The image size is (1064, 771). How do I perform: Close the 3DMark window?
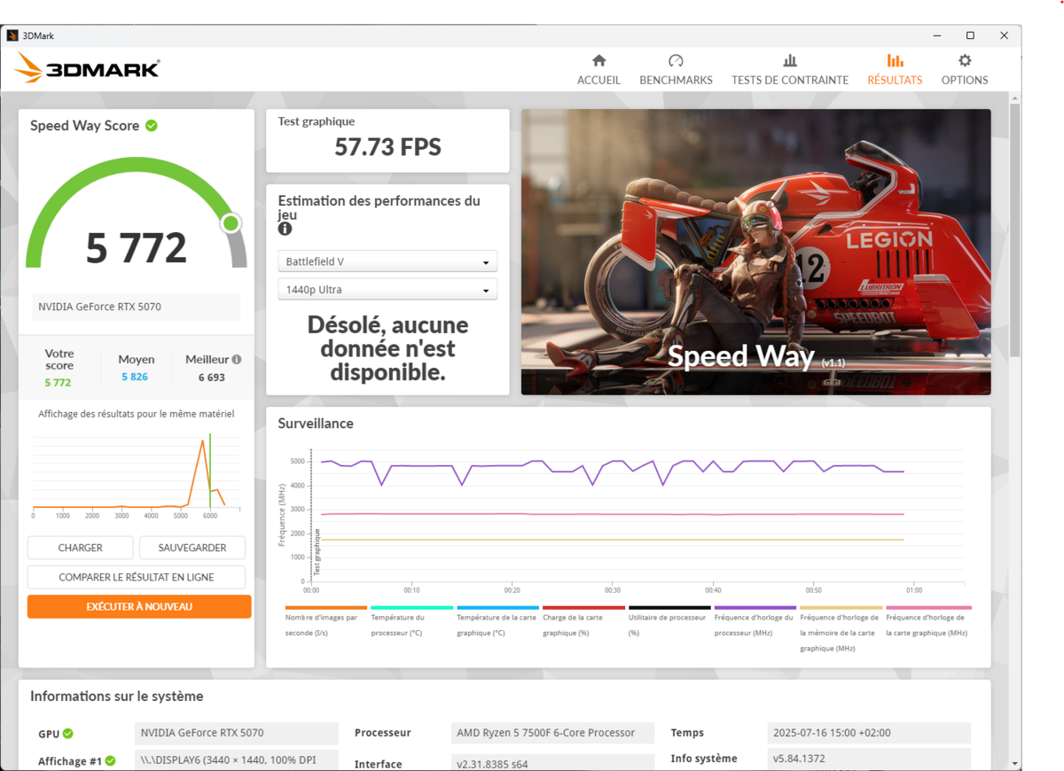click(x=1004, y=35)
